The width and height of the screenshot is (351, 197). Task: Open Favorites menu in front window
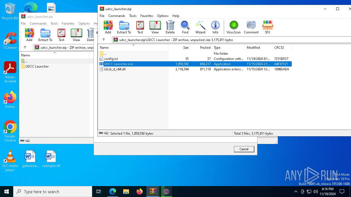coord(147,16)
